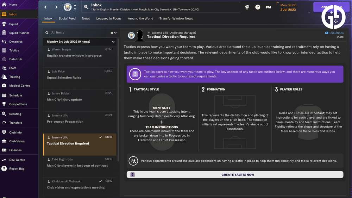Screen dimensions: 352x198
Task: Click the Report Bug icon
Action: (4, 168)
